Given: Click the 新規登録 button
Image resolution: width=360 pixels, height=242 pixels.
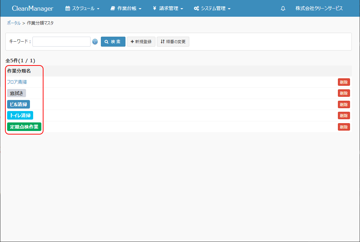Looking at the screenshot, I should 141,42.
